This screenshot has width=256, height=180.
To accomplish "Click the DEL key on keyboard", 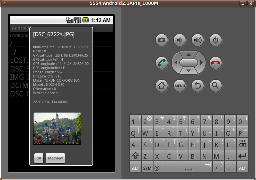I will pyautogui.click(x=242, y=143).
